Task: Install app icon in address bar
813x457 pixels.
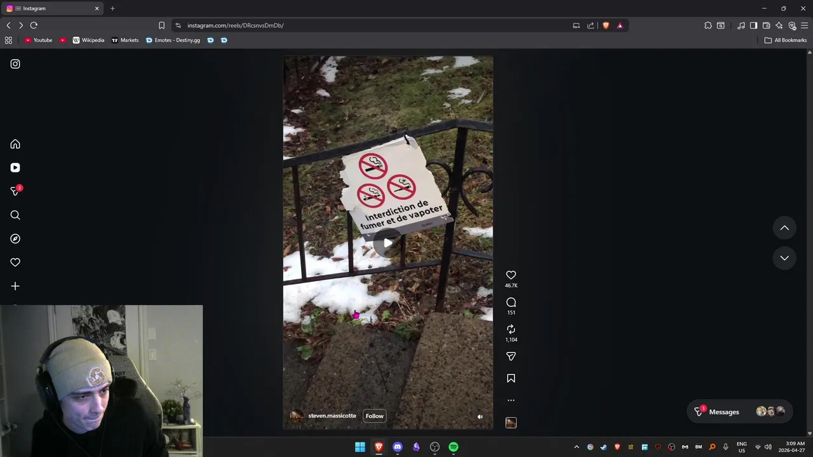Action: (x=576, y=25)
